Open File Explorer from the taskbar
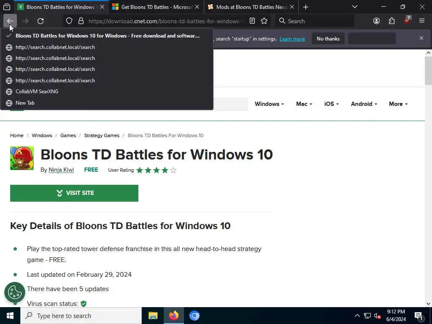The height and width of the screenshot is (324, 432). coord(153,316)
